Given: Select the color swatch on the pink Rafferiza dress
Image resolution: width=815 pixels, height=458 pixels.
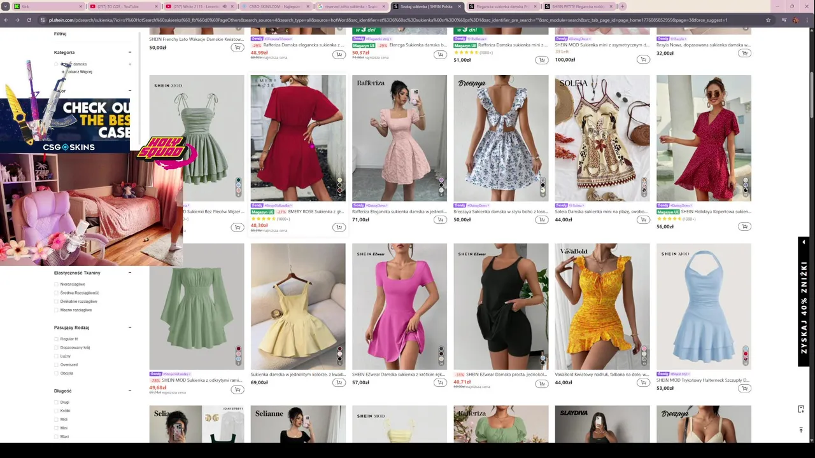Looking at the screenshot, I should click(x=441, y=186).
